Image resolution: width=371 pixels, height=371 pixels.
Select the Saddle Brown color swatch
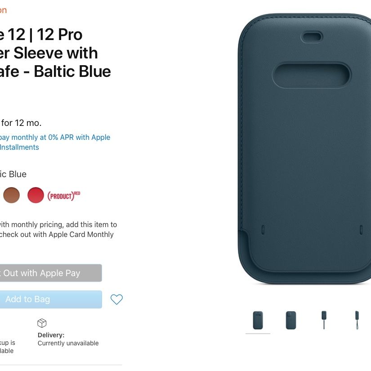coord(11,195)
